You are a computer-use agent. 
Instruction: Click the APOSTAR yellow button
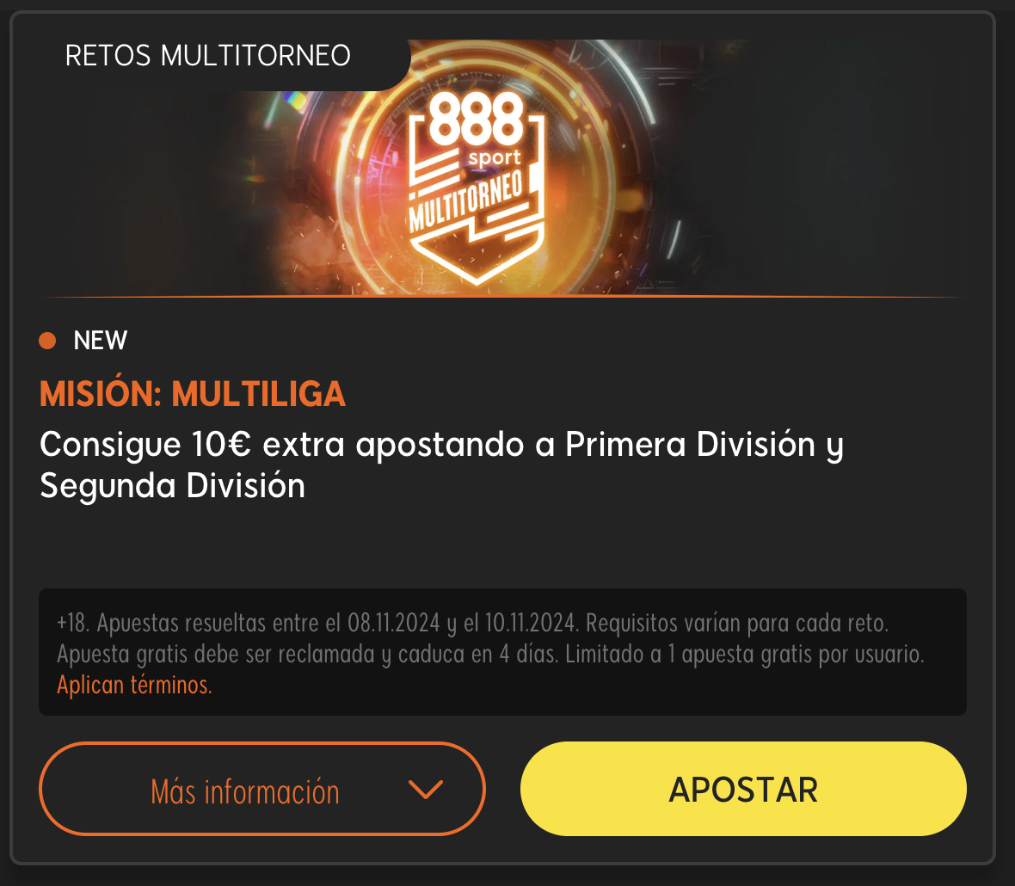coord(743,789)
